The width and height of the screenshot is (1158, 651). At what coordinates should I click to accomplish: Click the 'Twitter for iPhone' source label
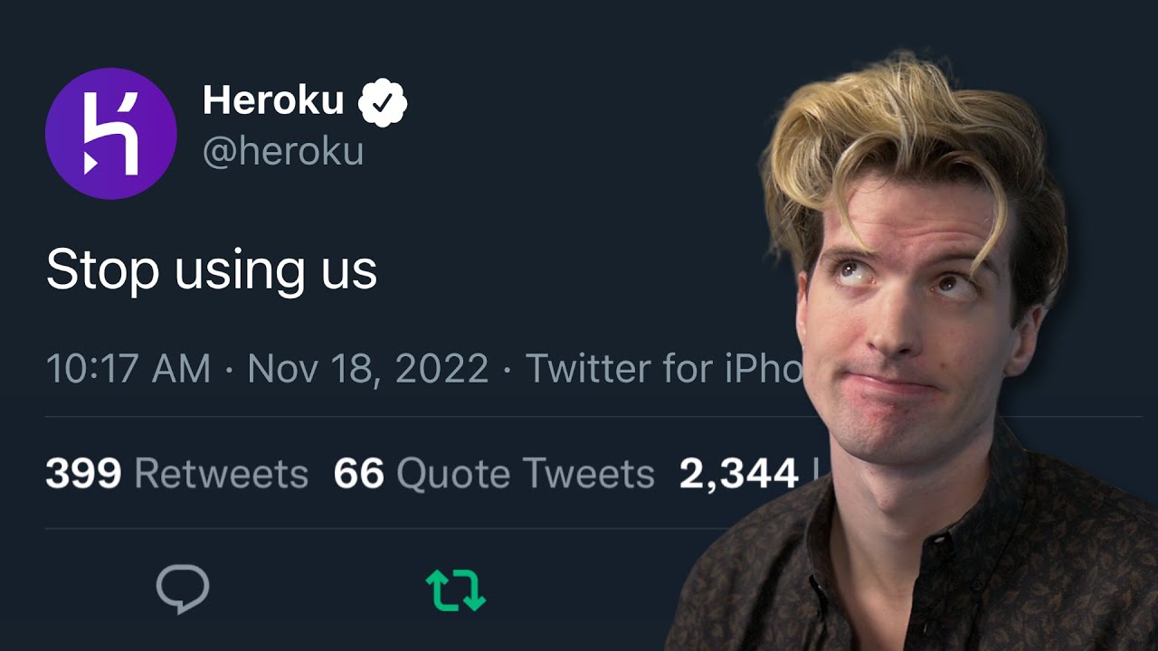[664, 369]
